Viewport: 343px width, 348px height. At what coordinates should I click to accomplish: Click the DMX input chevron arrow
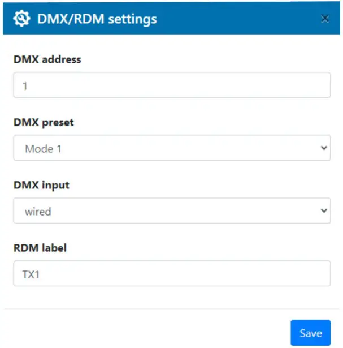coord(324,211)
